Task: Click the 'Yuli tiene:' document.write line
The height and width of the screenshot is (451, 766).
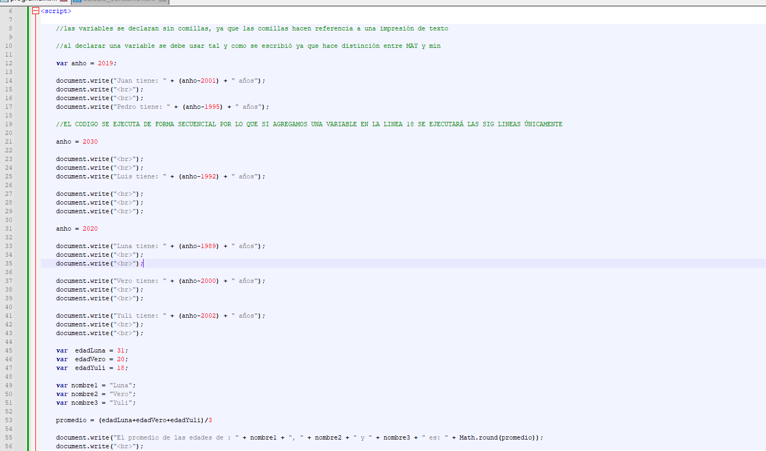Action: (160, 316)
